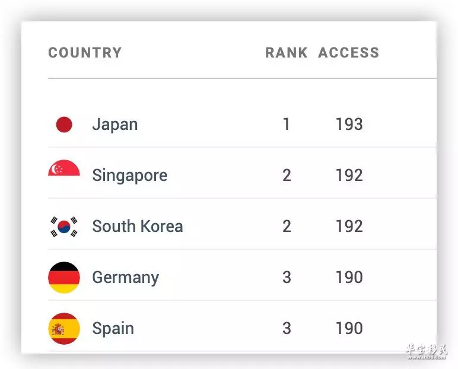Click Germany's access score 190

coord(349,277)
